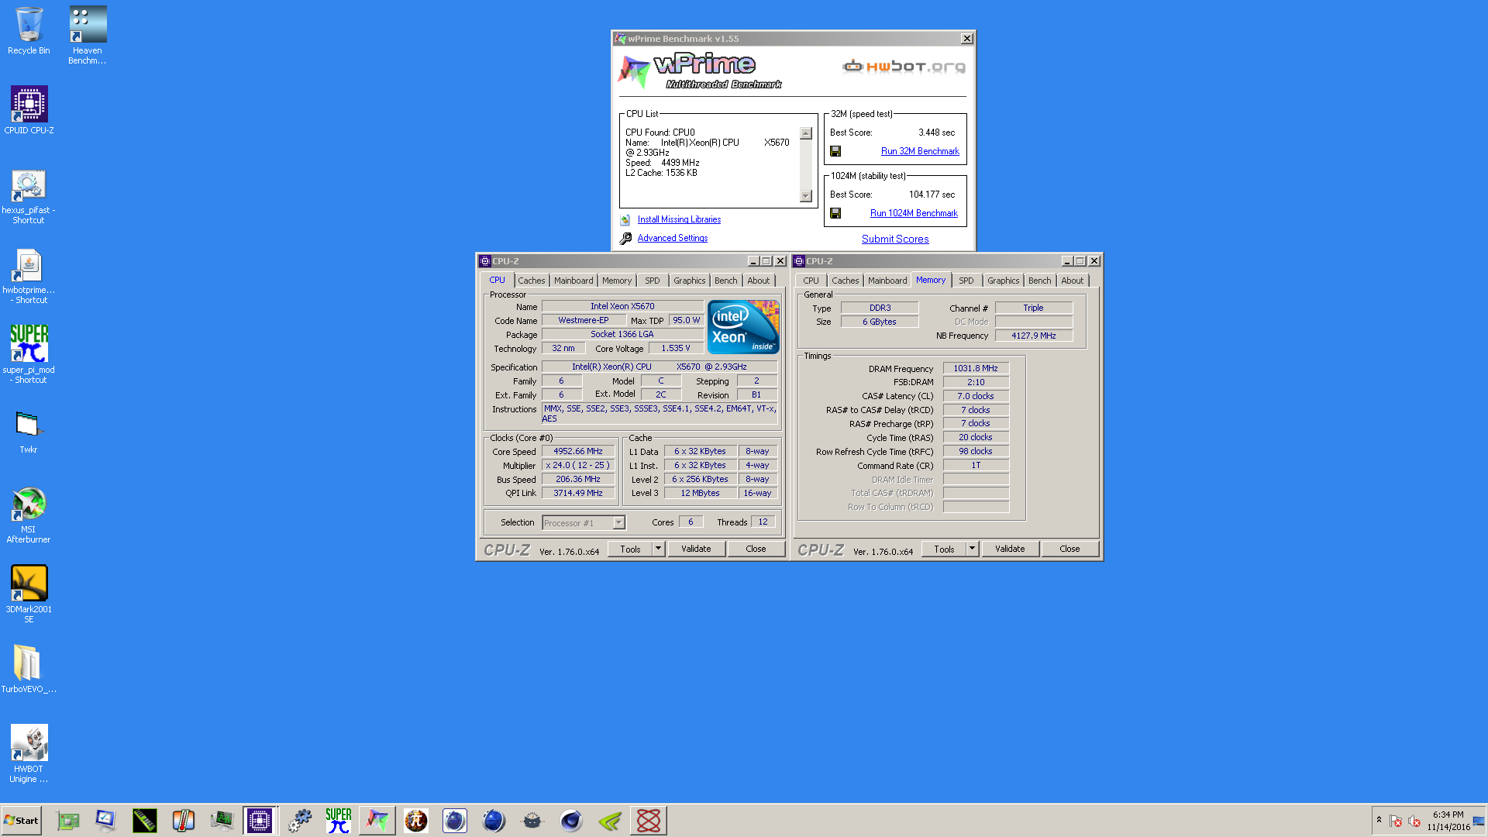Select the hexus_pifast shortcut on the desktop
This screenshot has width=1488, height=837.
click(x=29, y=197)
